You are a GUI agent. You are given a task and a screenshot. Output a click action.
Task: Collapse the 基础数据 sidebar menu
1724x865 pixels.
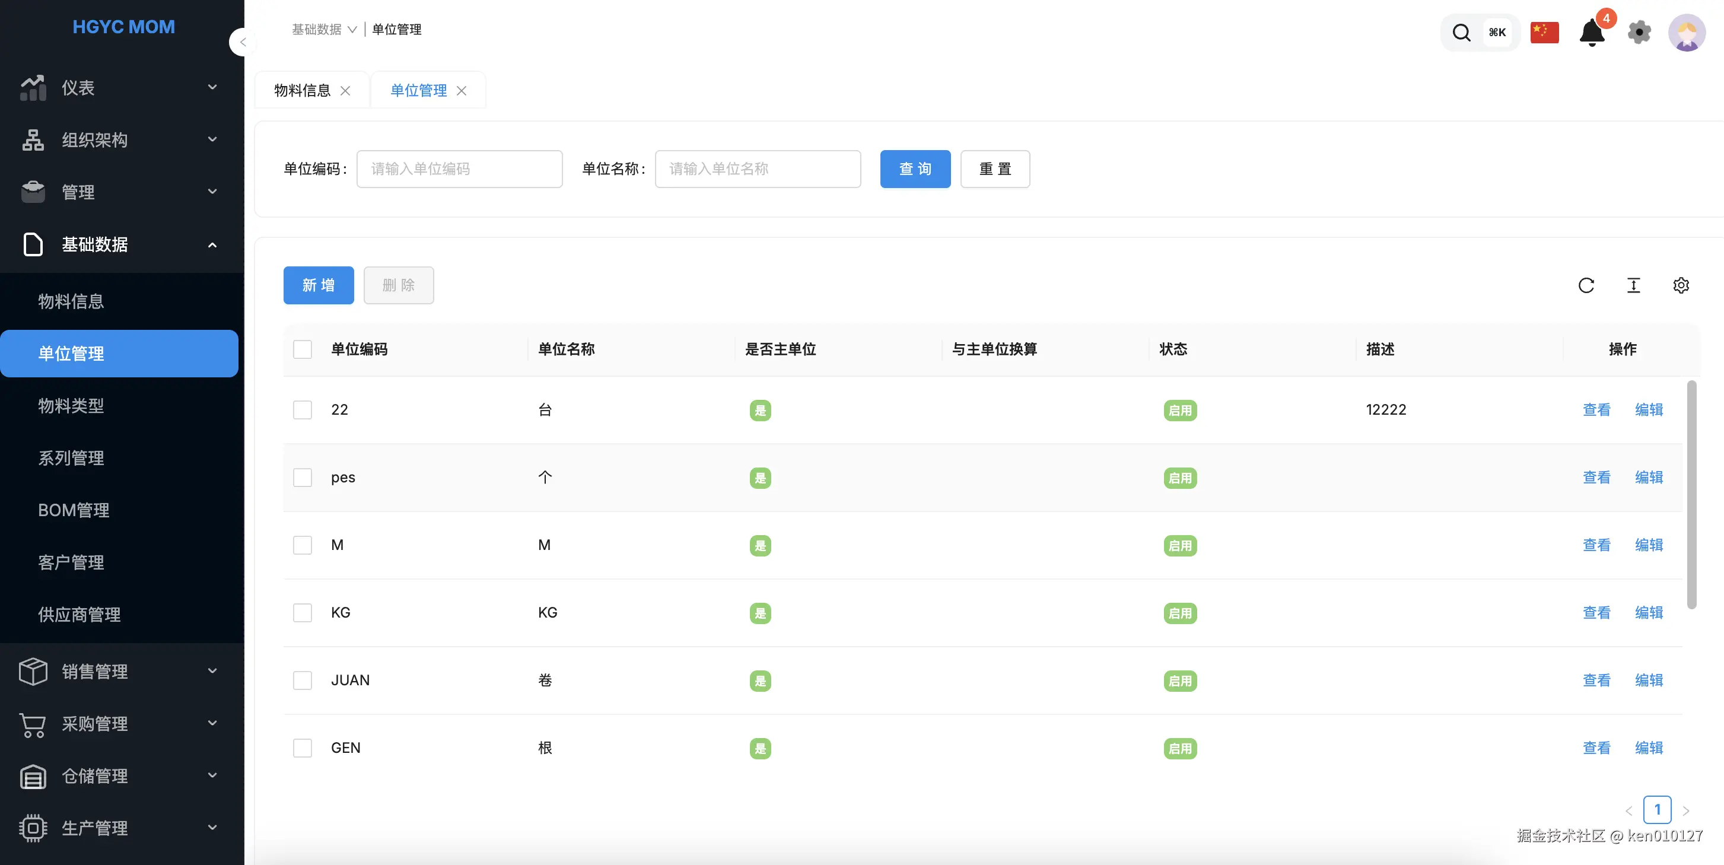(119, 244)
